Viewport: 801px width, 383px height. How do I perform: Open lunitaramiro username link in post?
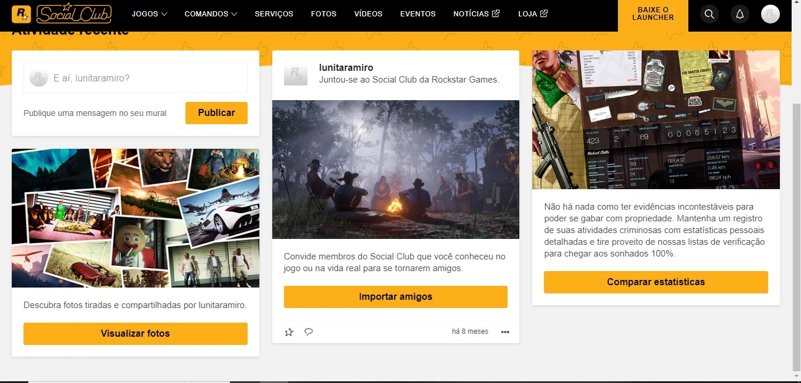click(x=346, y=68)
